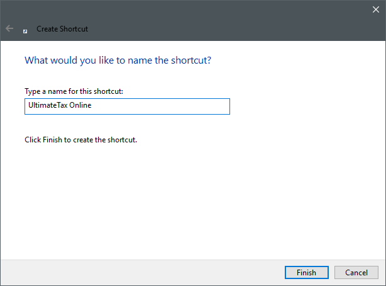Click the Type a name for this shortcut label

[74, 91]
